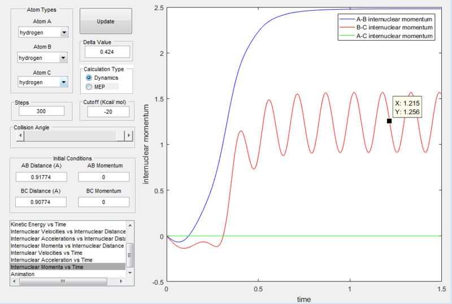The width and height of the screenshot is (452, 304).
Task: Click the Collision Angle left arrow
Action: (20, 135)
